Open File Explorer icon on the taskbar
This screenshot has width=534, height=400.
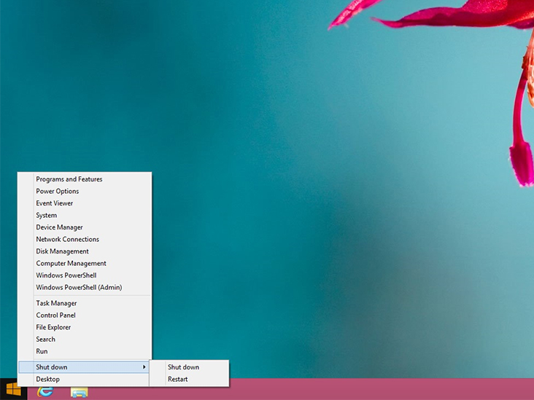coord(80,392)
